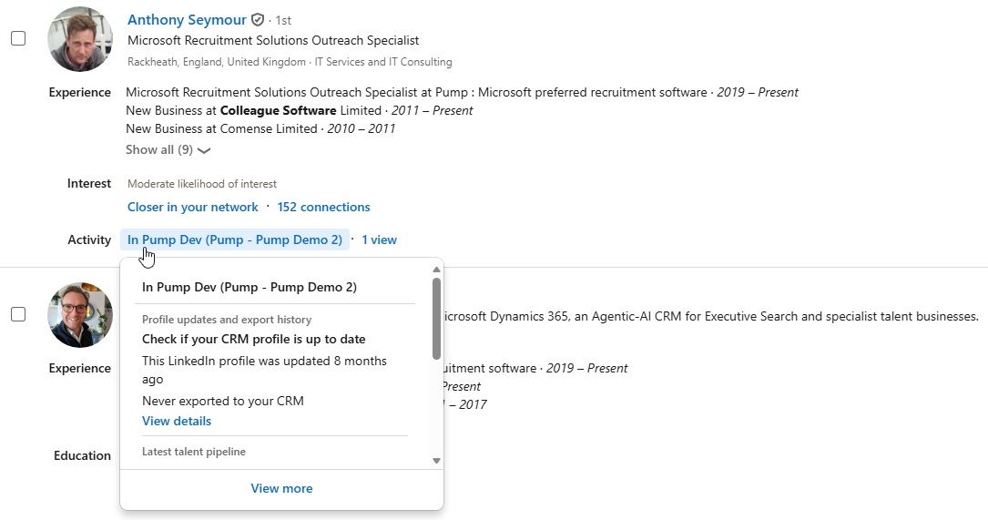Click 'This LinkedIn profile was updated 8 months ago'
988x520 pixels.
(x=264, y=370)
